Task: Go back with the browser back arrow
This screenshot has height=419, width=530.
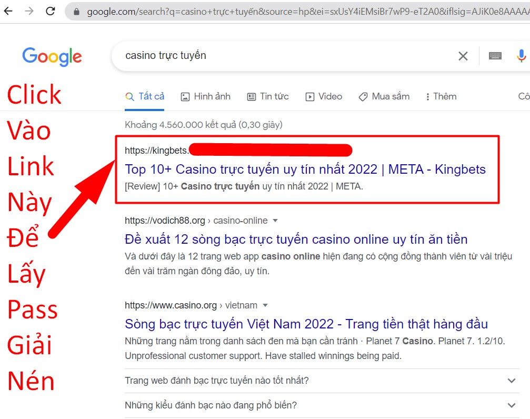Action: point(8,11)
